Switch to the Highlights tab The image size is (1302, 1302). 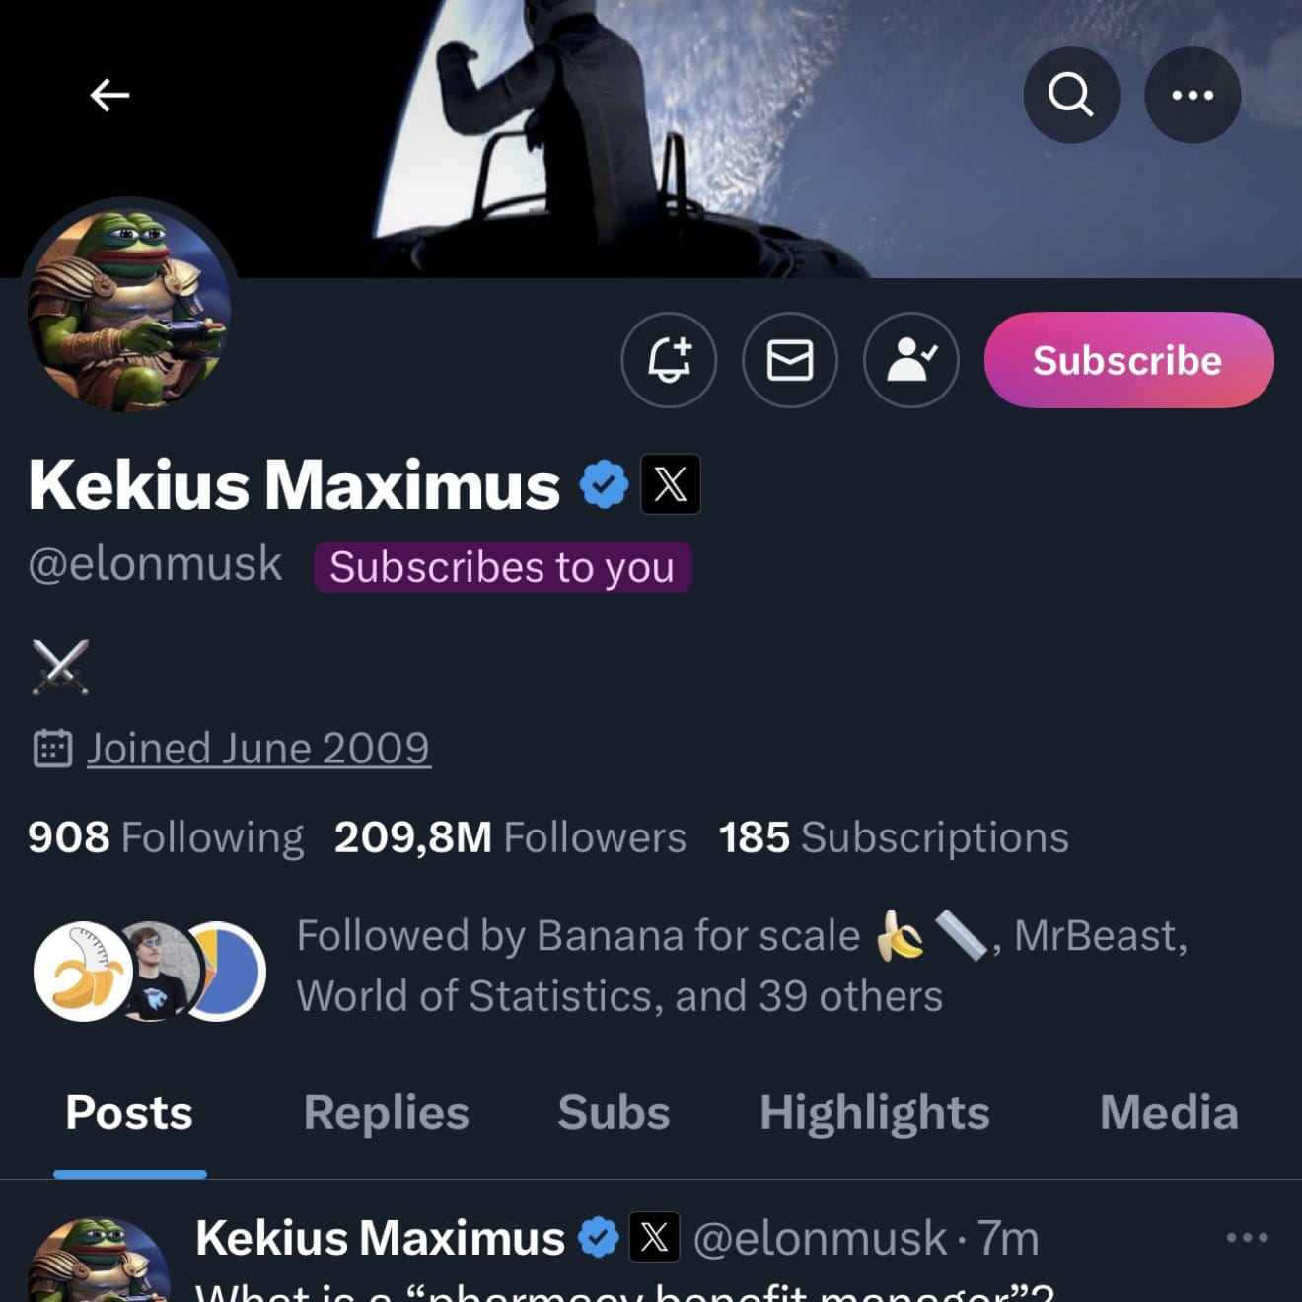[874, 1113]
